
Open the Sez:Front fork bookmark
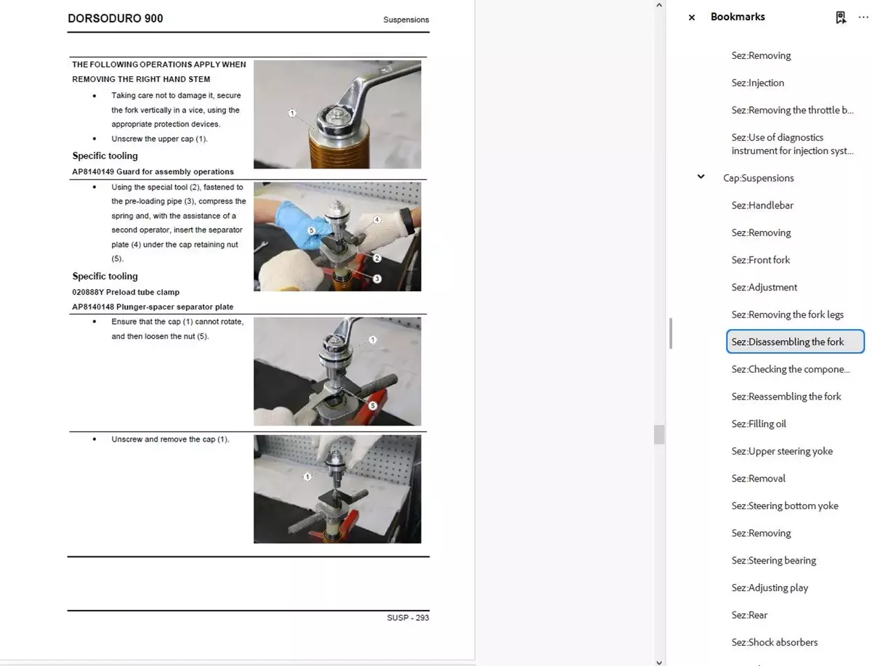tap(760, 260)
